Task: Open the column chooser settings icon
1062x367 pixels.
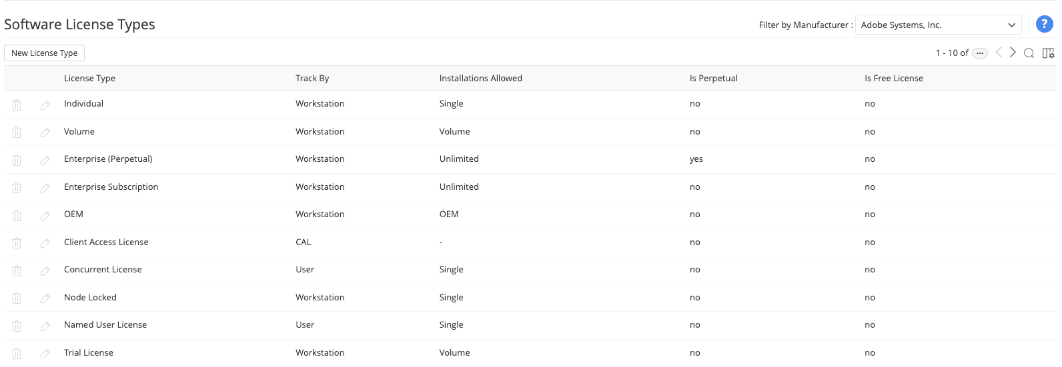Action: [x=1048, y=53]
